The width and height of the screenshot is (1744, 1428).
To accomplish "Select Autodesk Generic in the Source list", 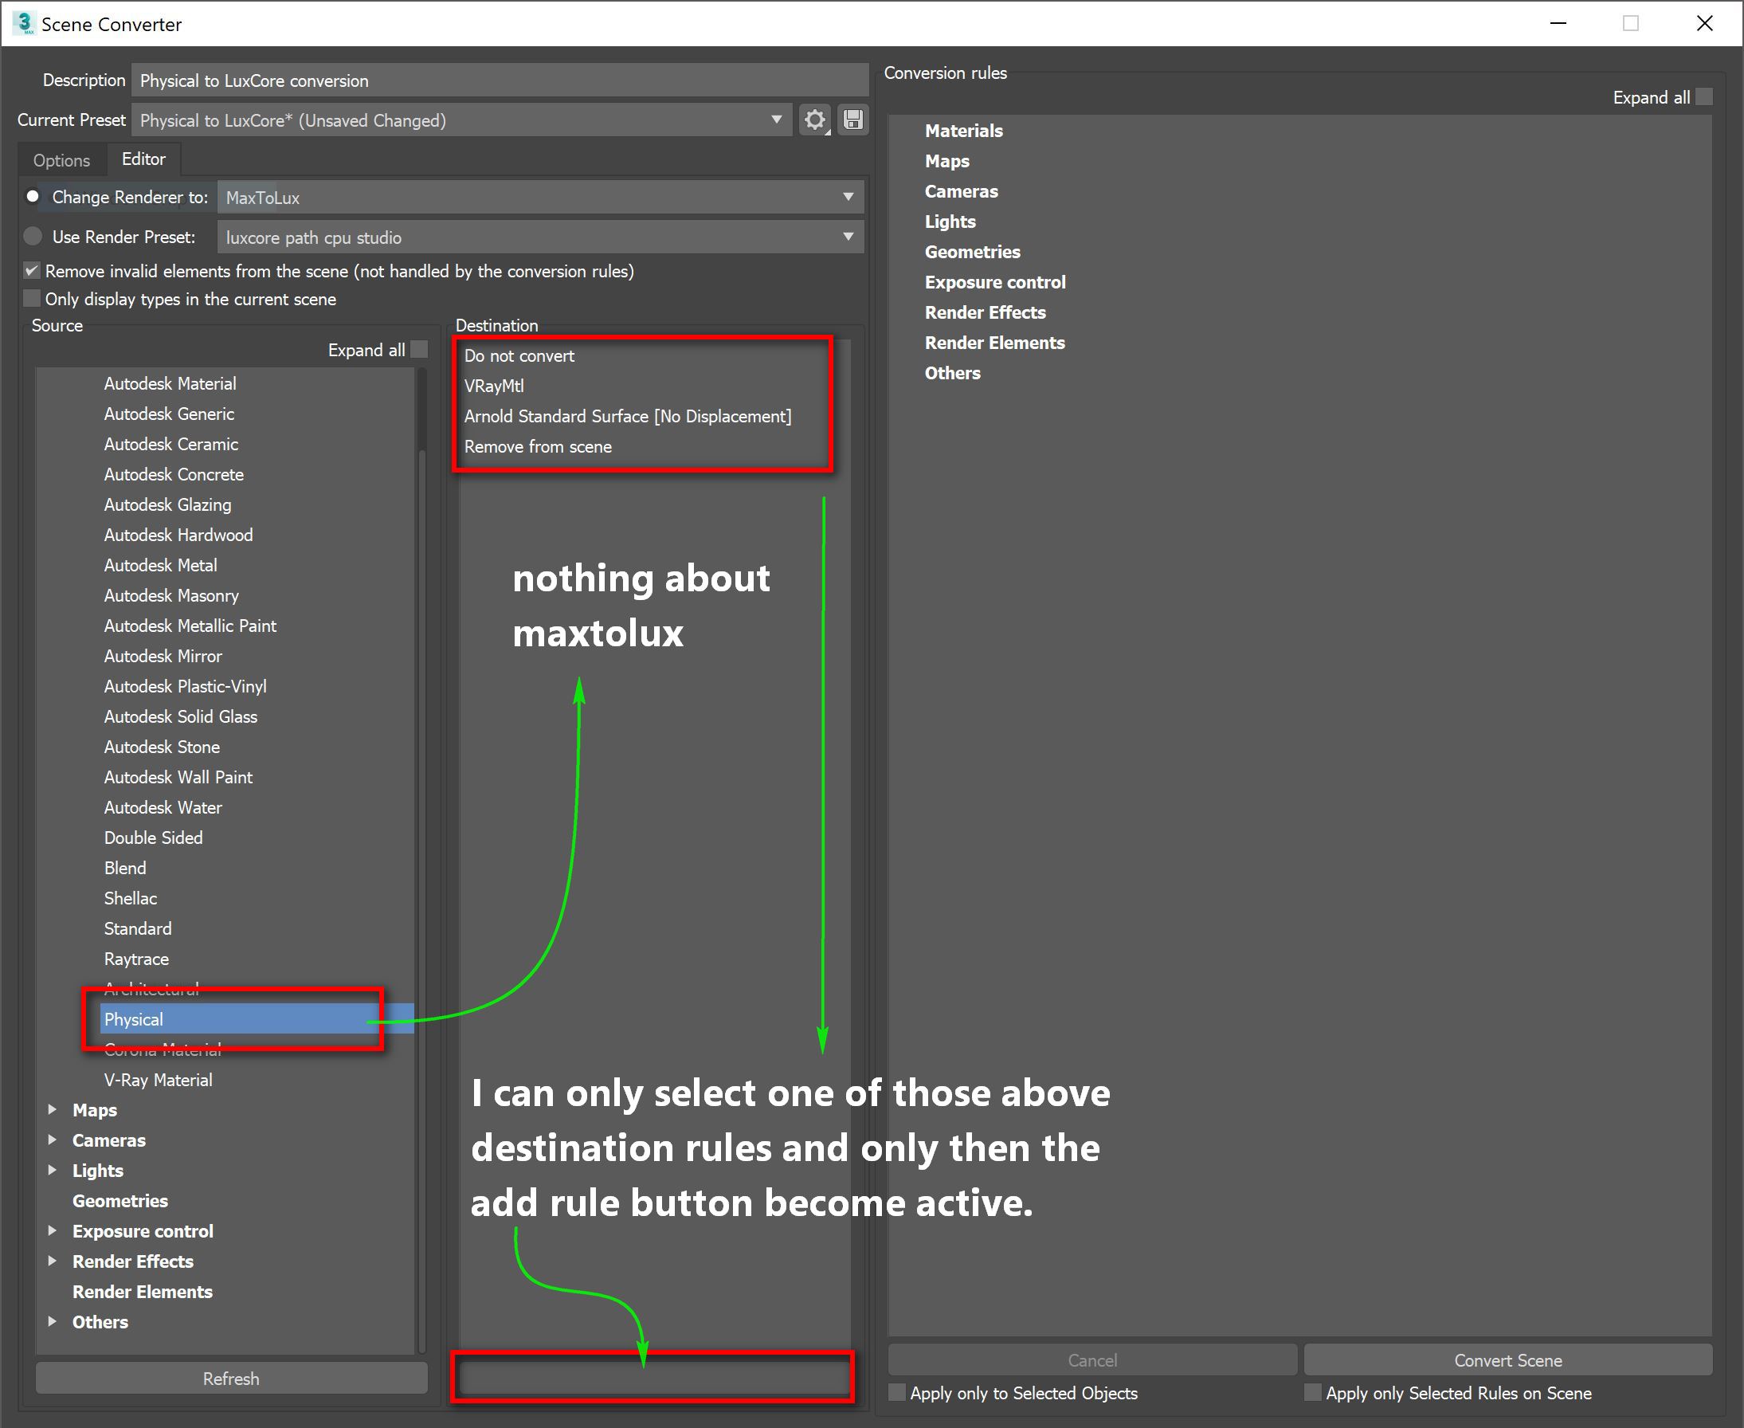I will 170,414.
